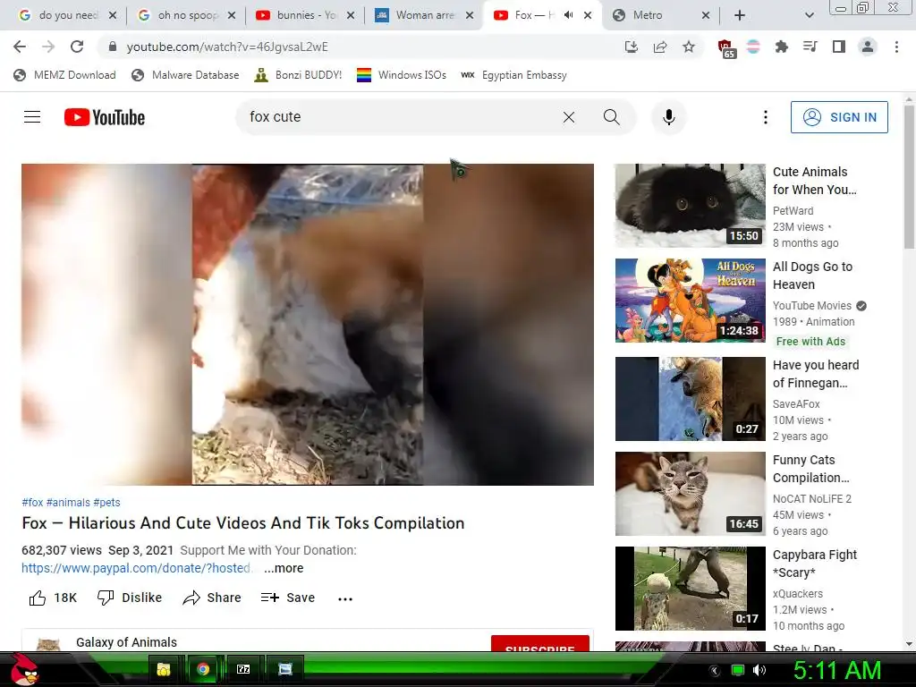Open 'All Dogs Go to Heaven' thumbnail
The height and width of the screenshot is (687, 916).
click(690, 301)
